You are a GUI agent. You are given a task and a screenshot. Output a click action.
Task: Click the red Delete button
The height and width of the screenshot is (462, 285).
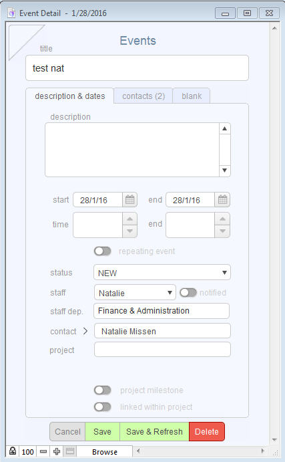coord(207,432)
